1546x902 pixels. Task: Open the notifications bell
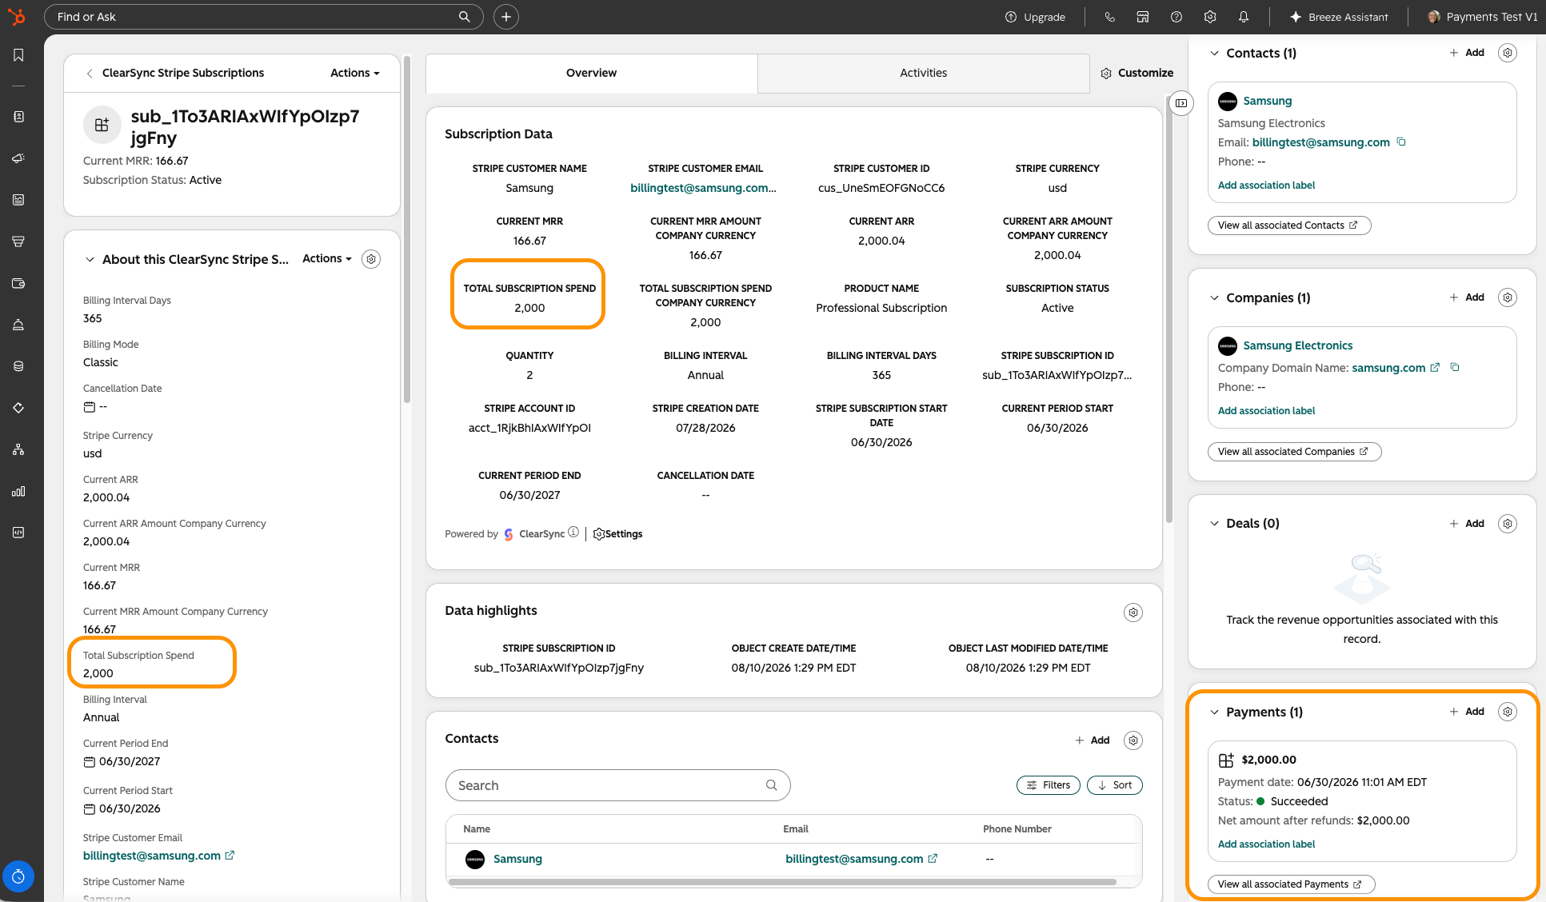coord(1244,17)
